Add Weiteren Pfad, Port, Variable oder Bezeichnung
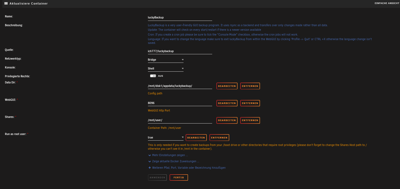 [187, 168]
